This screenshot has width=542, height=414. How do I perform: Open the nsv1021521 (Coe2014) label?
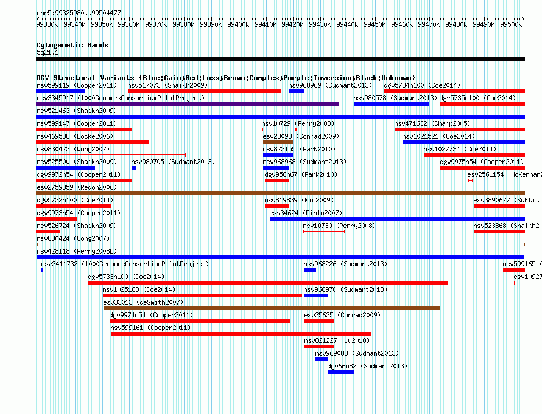point(438,136)
